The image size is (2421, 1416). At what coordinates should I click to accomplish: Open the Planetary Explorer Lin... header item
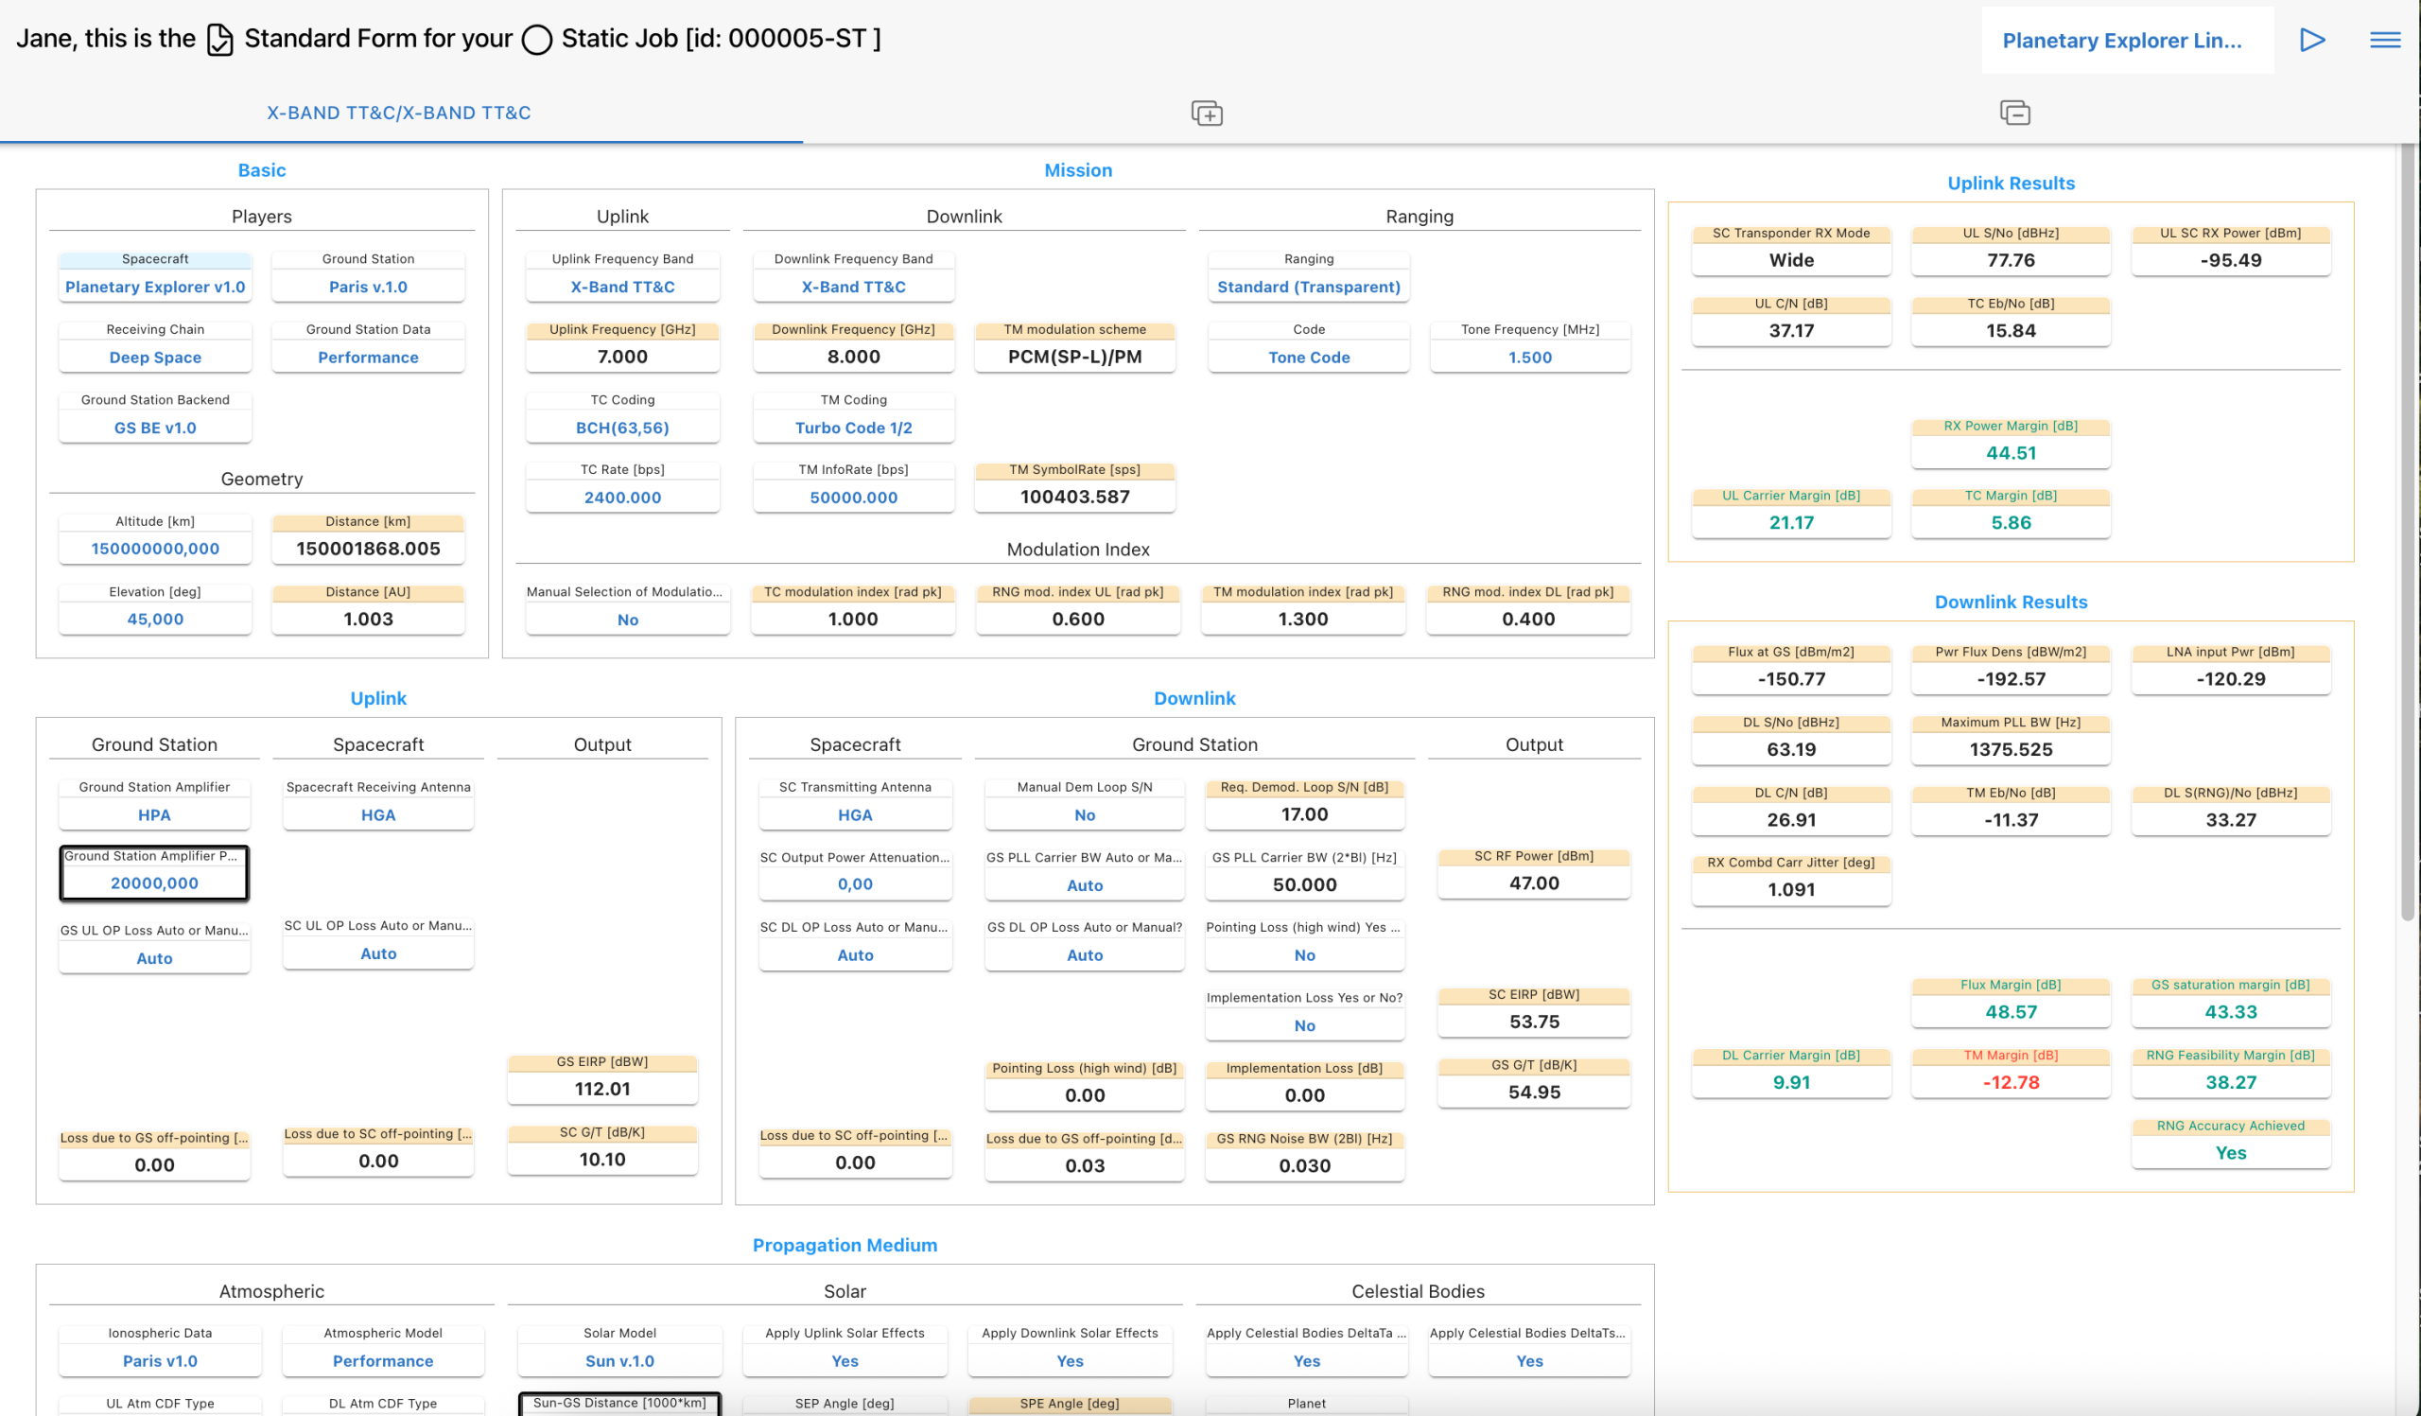click(2121, 41)
